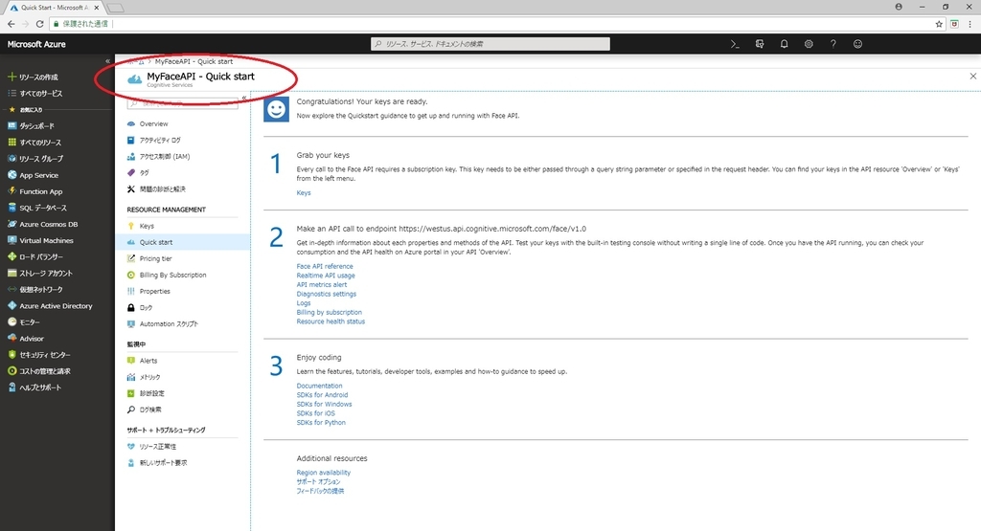Open the Documentation link in step 3

coord(319,386)
